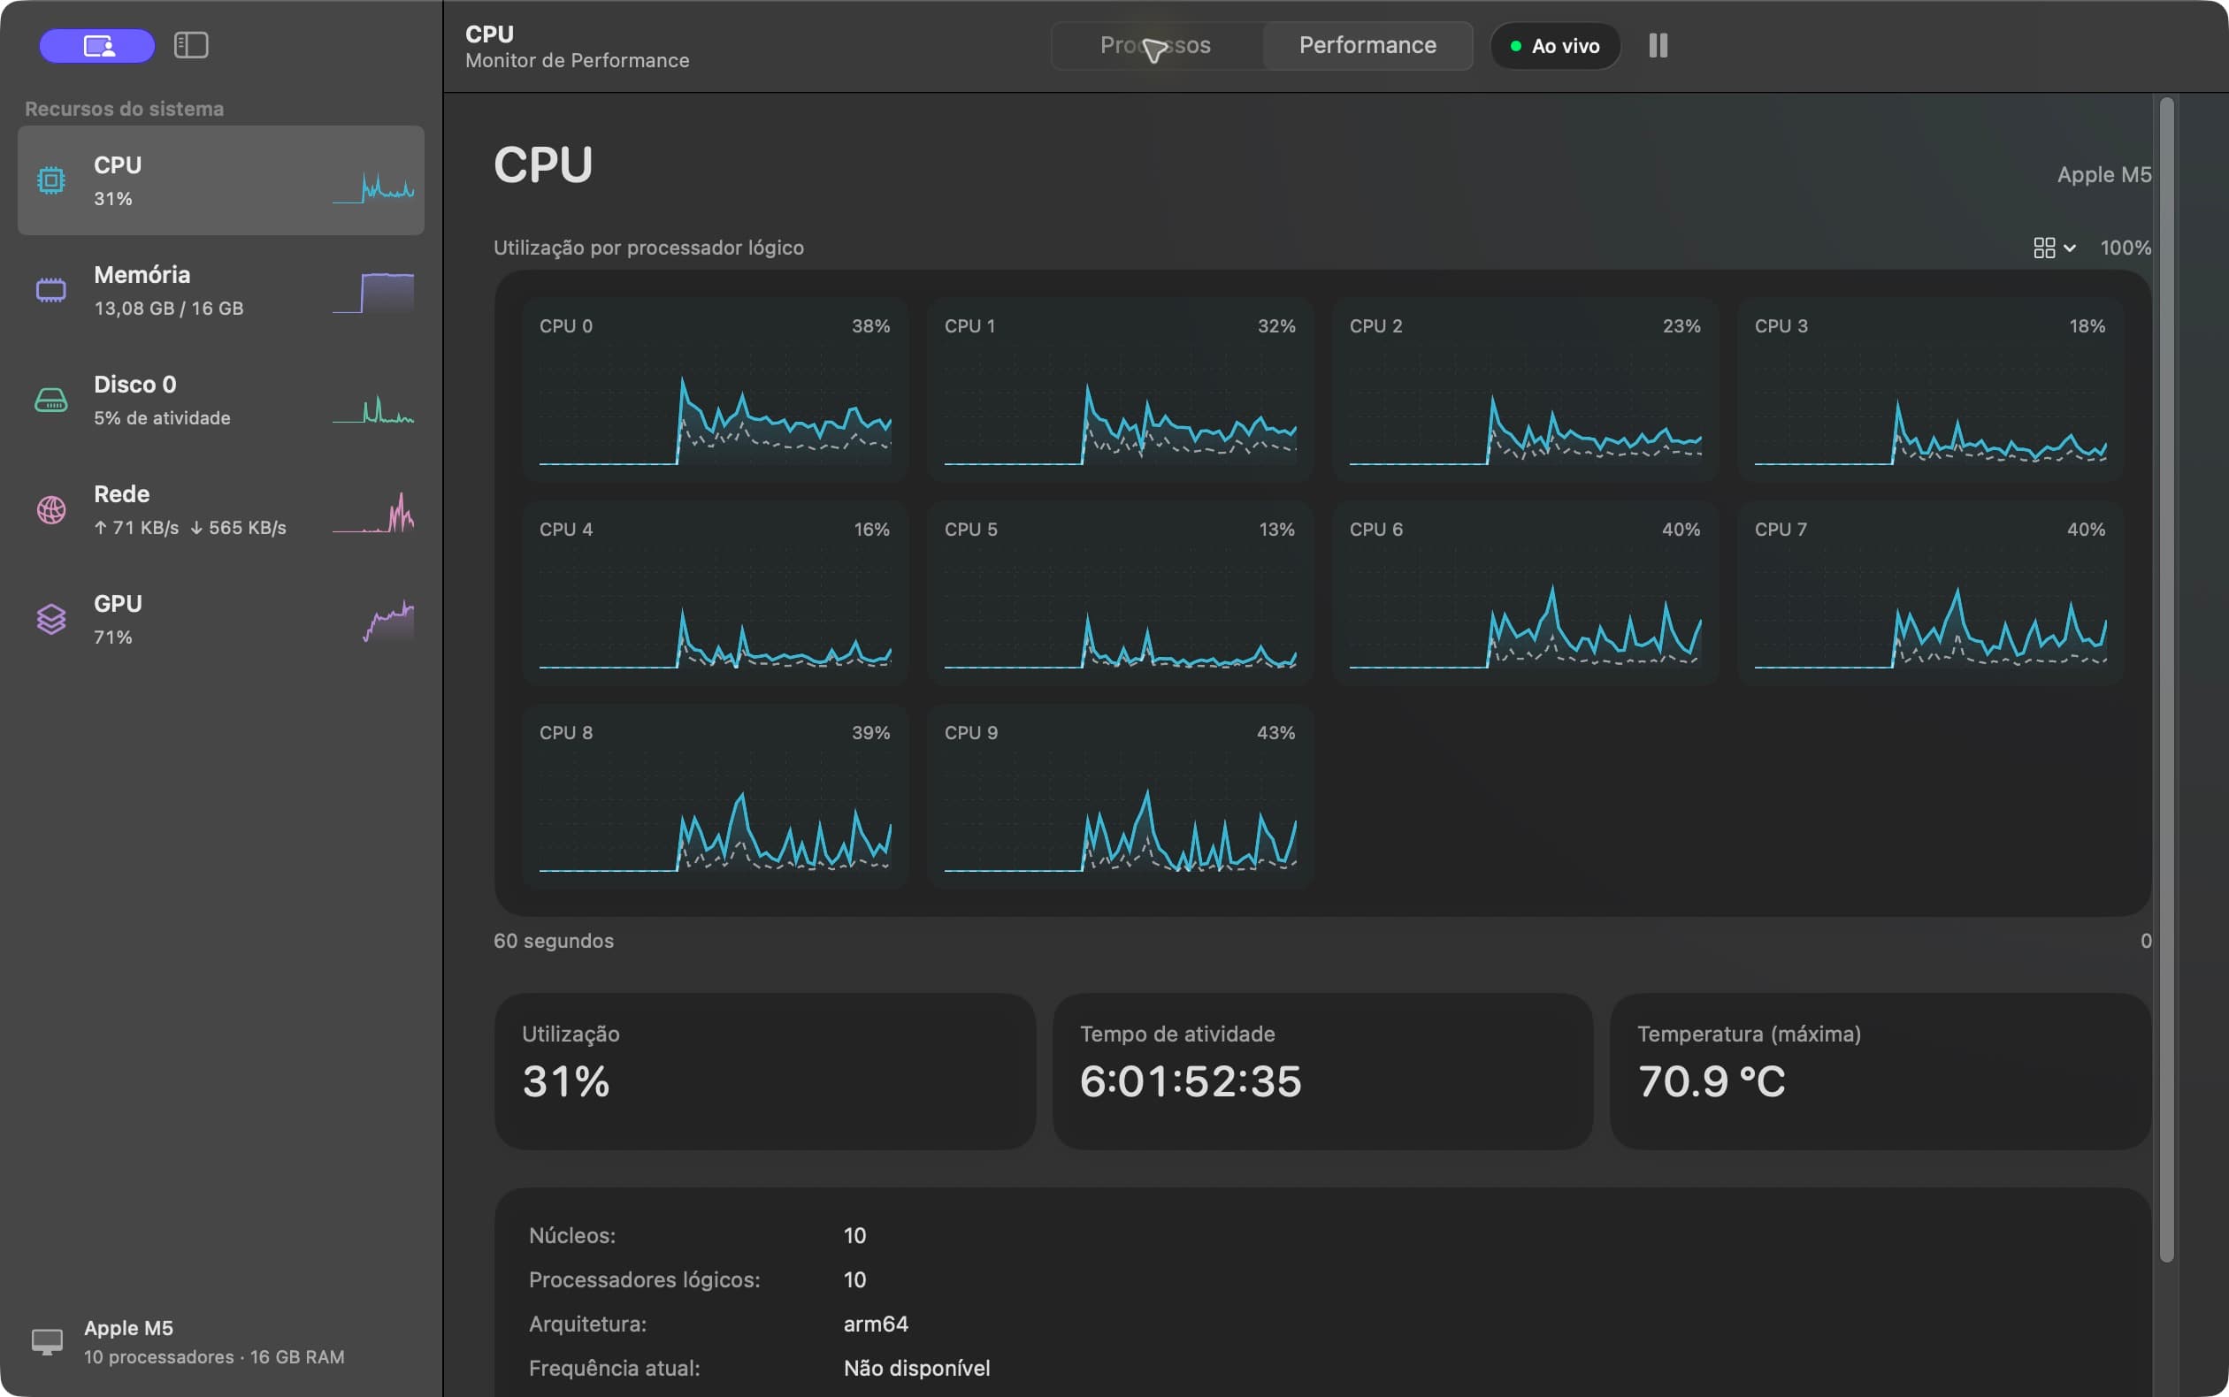Open the graph grid layout dropdown
This screenshot has height=1397, width=2229.
point(2055,248)
